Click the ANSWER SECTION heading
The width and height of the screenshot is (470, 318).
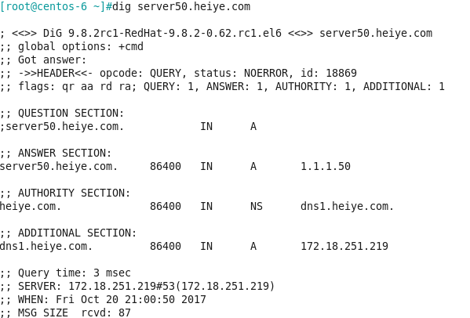pyautogui.click(x=56, y=153)
